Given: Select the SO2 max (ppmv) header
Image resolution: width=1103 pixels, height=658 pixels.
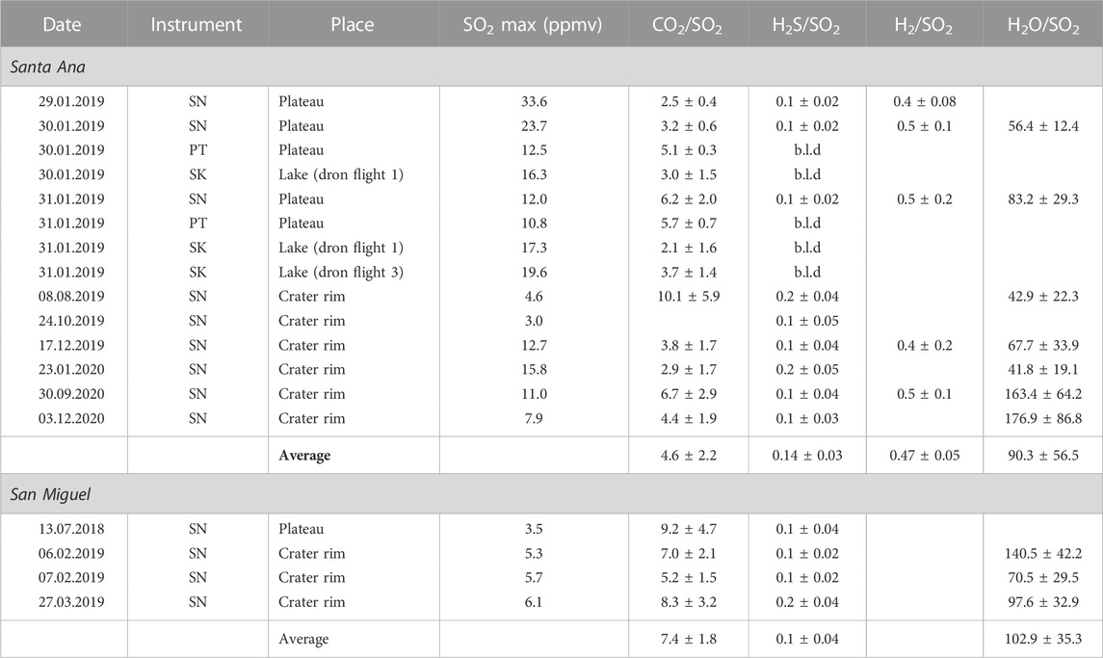Looking at the screenshot, I should [533, 25].
